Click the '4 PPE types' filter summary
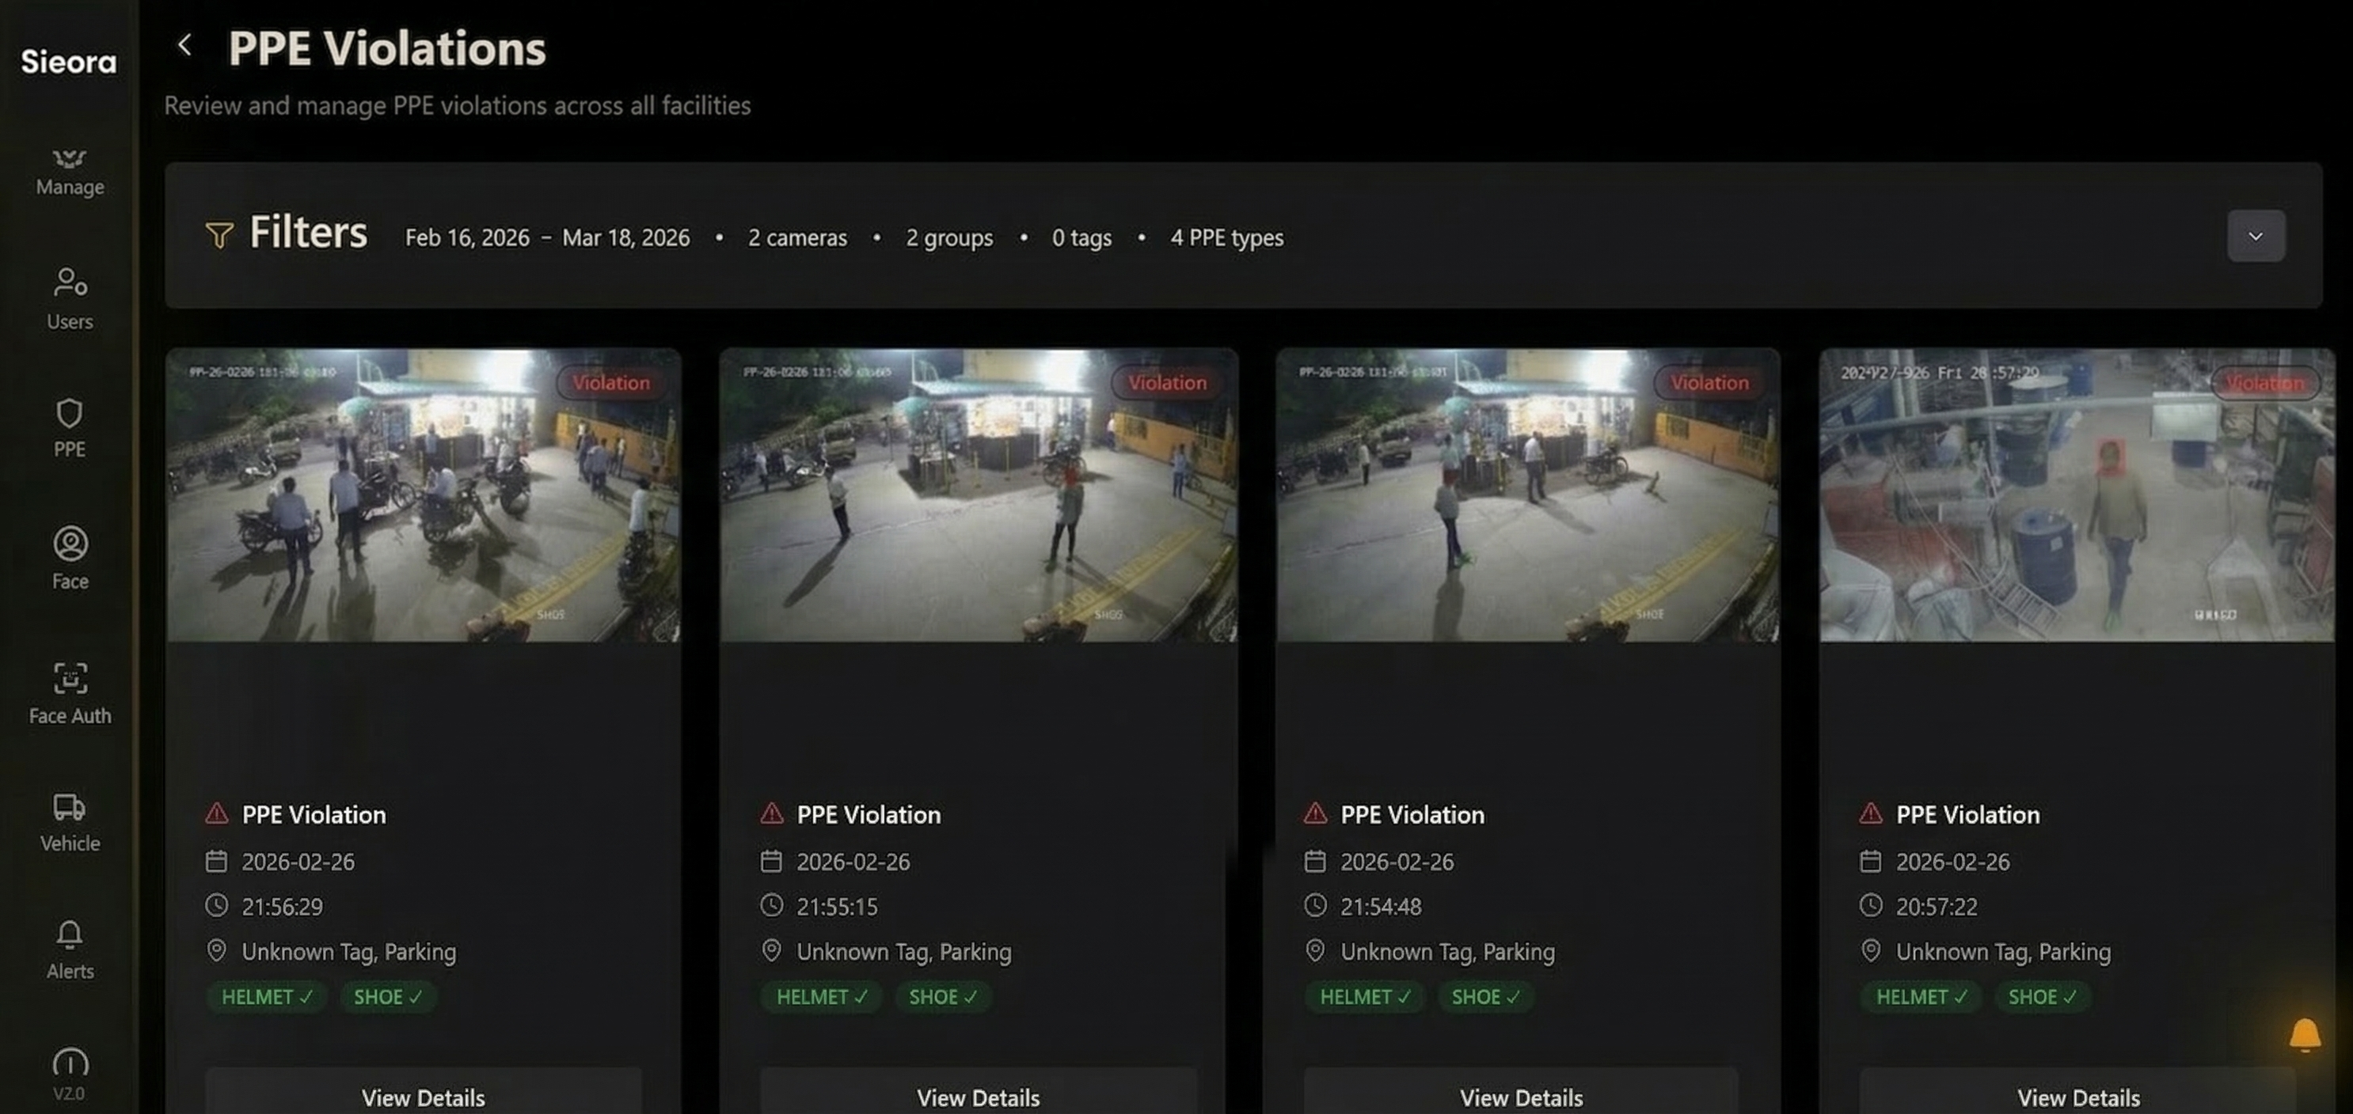Viewport: 2353px width, 1114px height. [x=1226, y=237]
